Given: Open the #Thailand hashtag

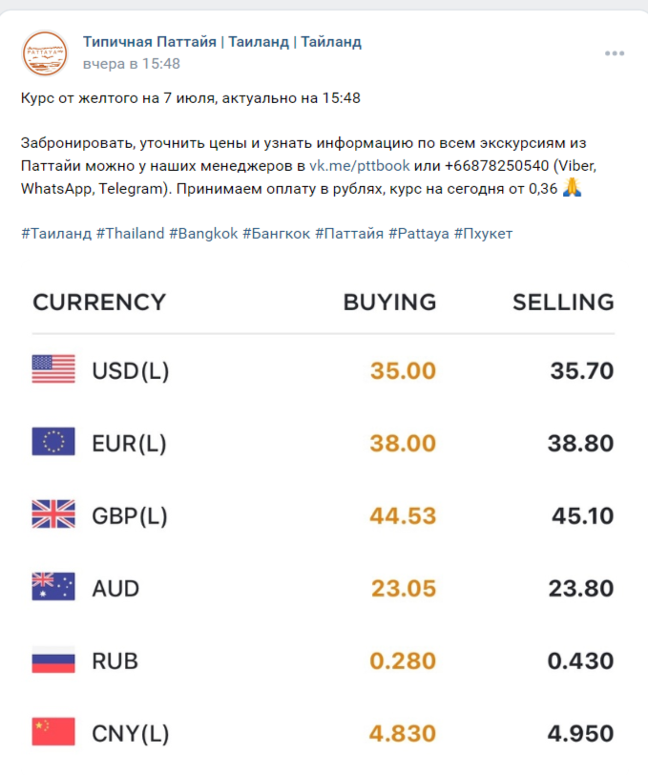Looking at the screenshot, I should tap(130, 233).
